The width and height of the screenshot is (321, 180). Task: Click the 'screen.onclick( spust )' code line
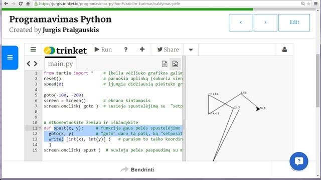tap(72, 150)
